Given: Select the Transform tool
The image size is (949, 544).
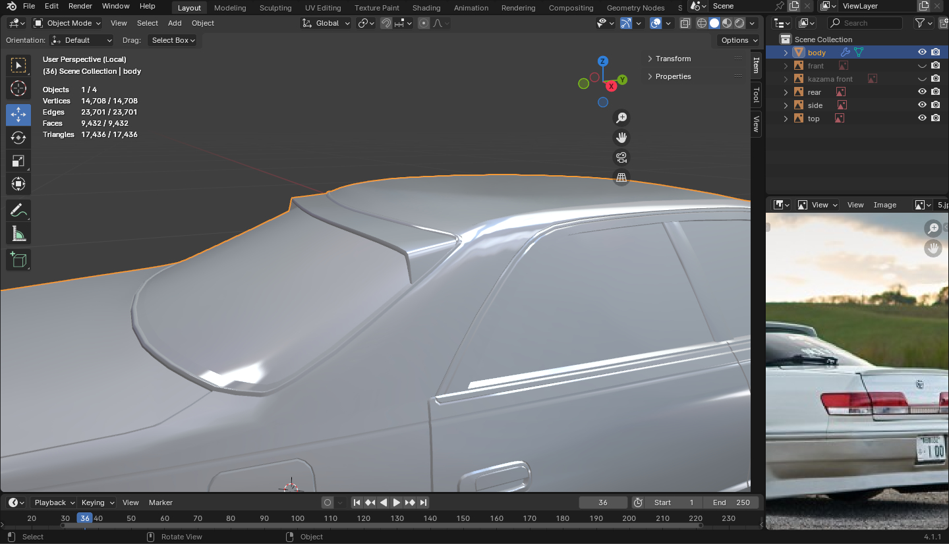Looking at the screenshot, I should pos(18,184).
